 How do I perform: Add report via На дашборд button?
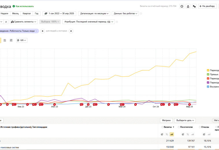pos(207,6)
